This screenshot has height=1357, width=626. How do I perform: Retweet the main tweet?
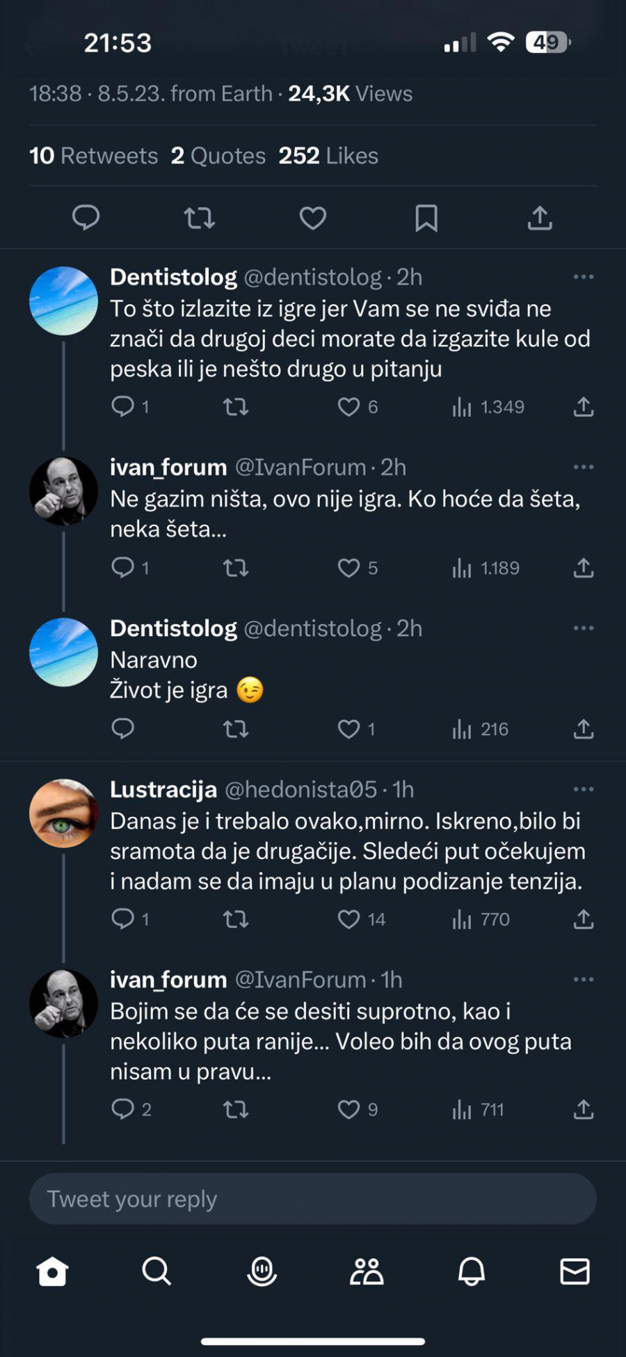tap(199, 219)
